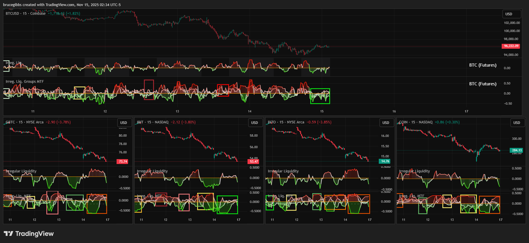Select the BTCUSD Coinbase symbol title
This screenshot has width=529, height=243.
point(26,14)
